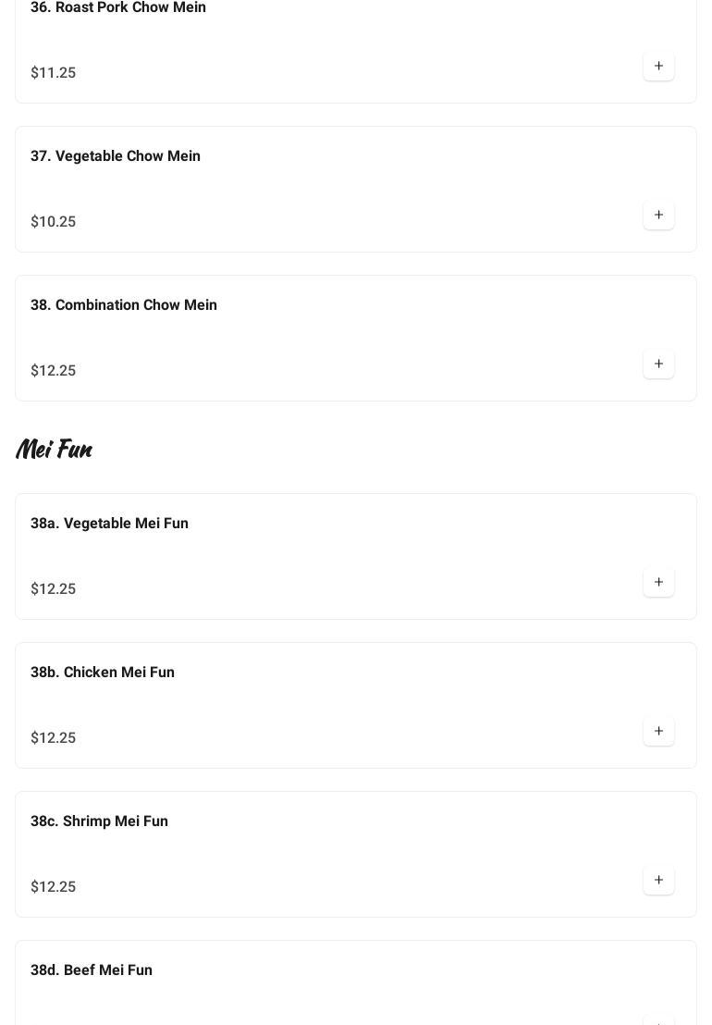Select the 37. Vegetable Chow Mein title
The height and width of the screenshot is (1025, 712).
(116, 156)
